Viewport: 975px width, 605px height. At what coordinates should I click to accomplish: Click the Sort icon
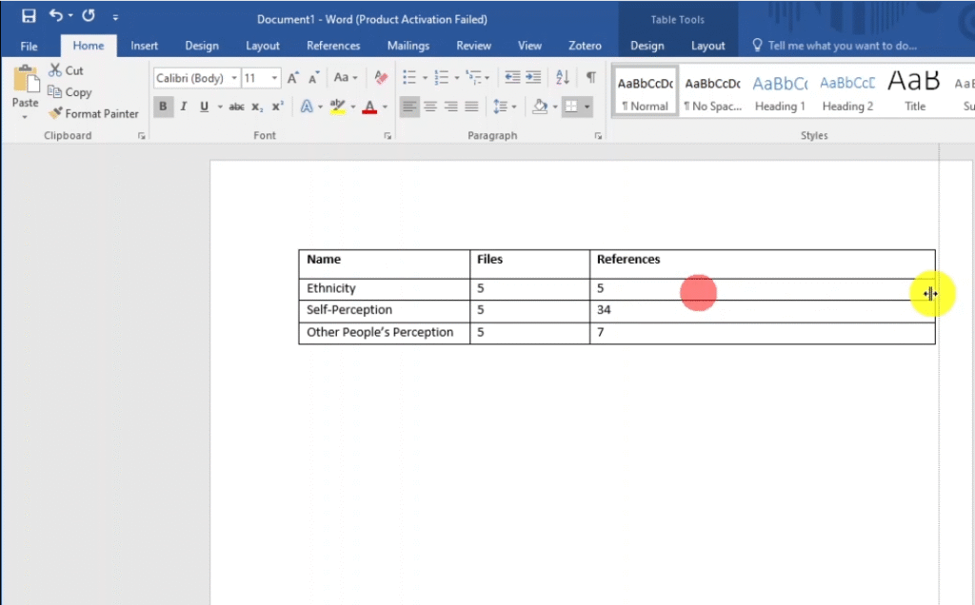(562, 78)
